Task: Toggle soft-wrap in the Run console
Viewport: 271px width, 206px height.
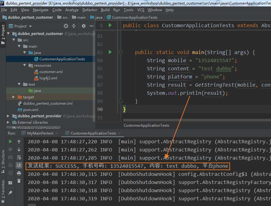Action: (x=19, y=157)
